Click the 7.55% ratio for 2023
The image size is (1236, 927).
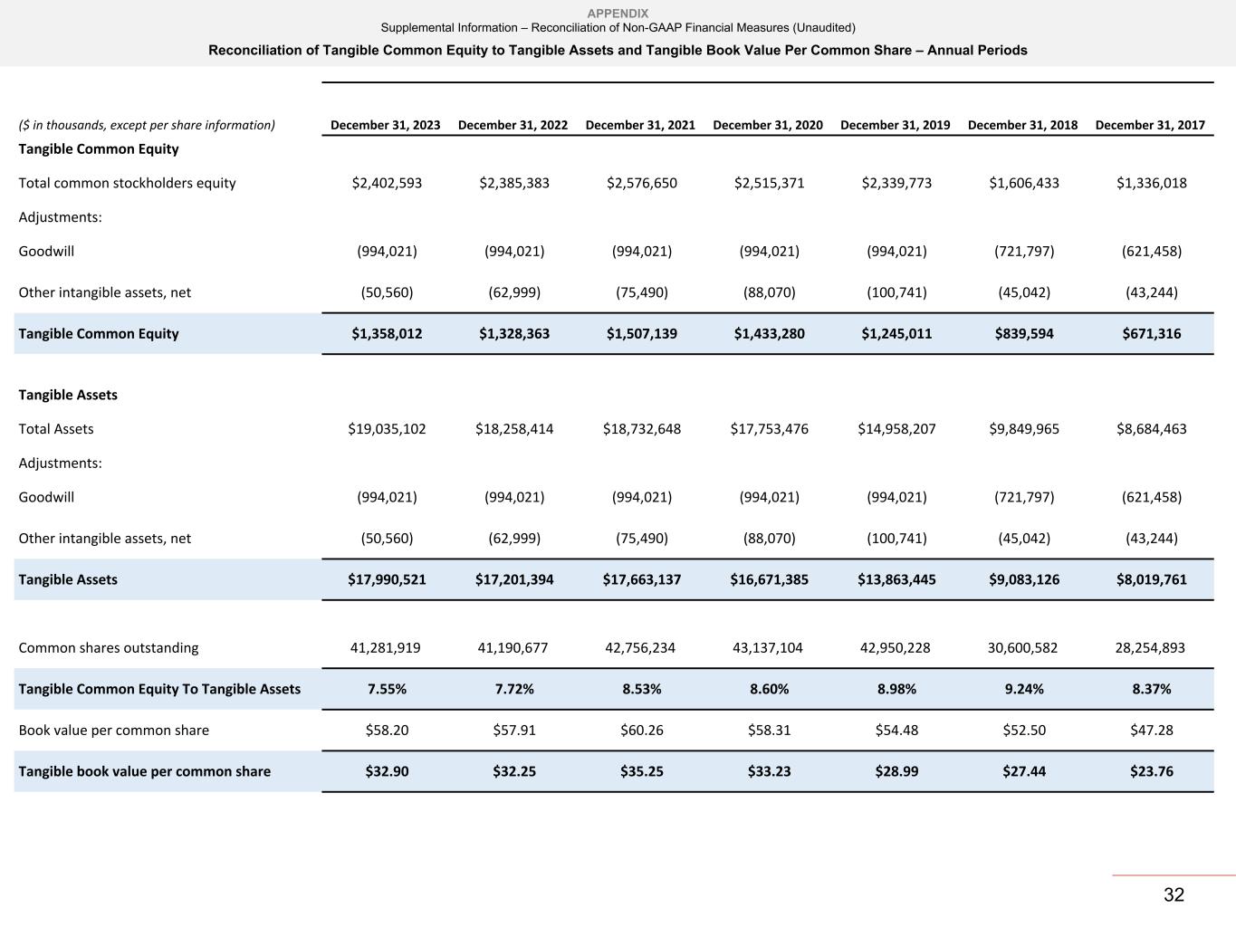pyautogui.click(x=387, y=689)
